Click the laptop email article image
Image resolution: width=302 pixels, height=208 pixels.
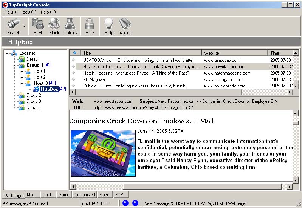click(103, 153)
